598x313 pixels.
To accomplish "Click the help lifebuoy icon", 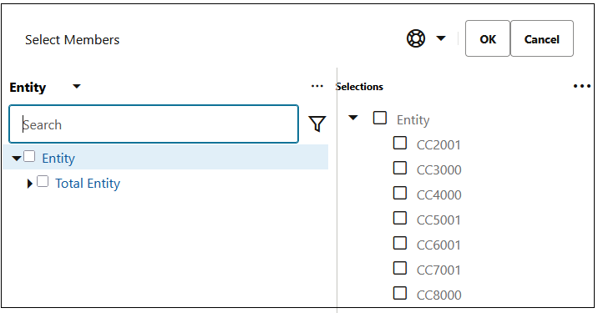I will [x=415, y=38].
